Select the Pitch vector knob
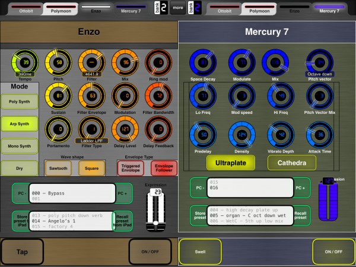Screen dimensions: 356x267 tap(320, 62)
